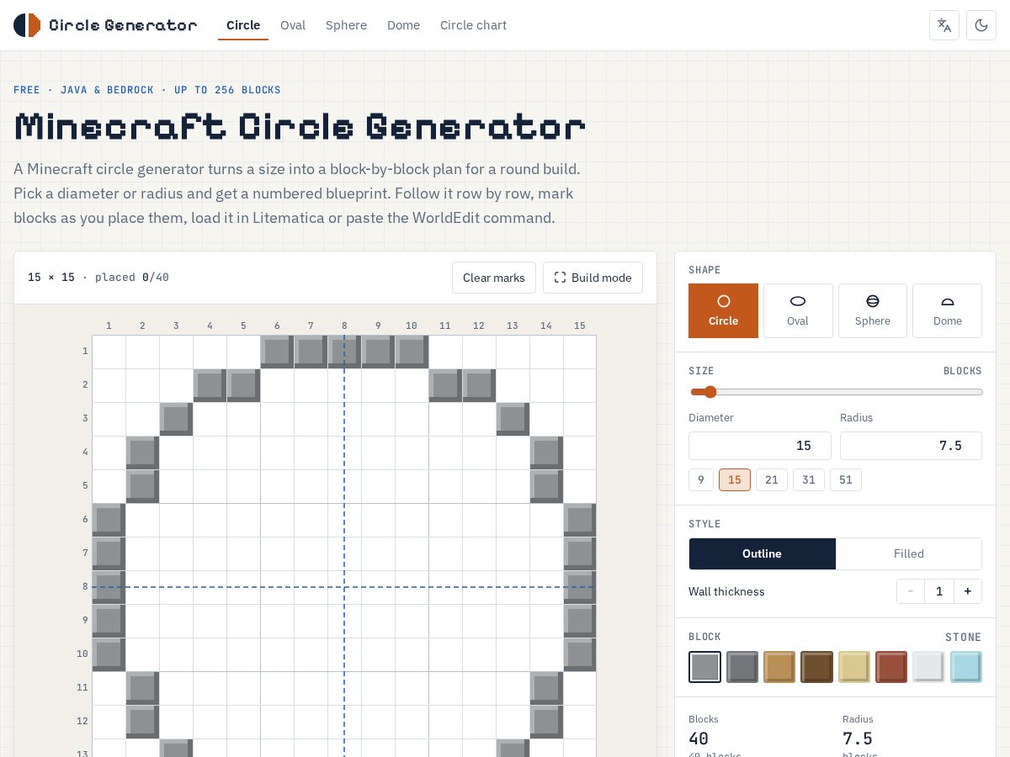Choose the size preset 31
The width and height of the screenshot is (1010, 757).
coord(809,480)
